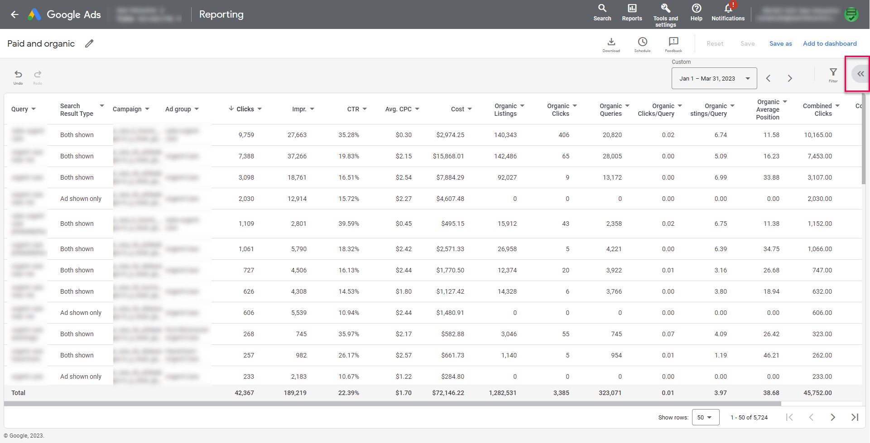Expand the Campaign column dropdown arrow
Screen dimensions: 870x443
pos(147,109)
